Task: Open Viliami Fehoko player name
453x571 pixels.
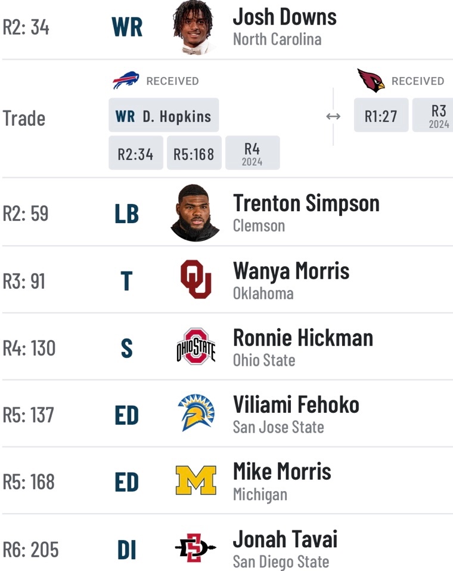Action: [x=296, y=405]
